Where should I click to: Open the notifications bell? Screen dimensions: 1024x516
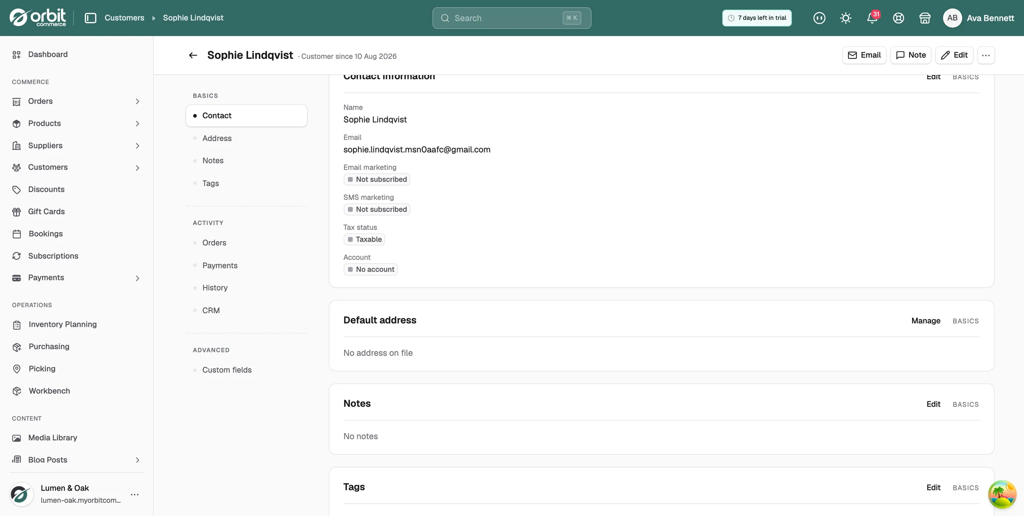872,18
